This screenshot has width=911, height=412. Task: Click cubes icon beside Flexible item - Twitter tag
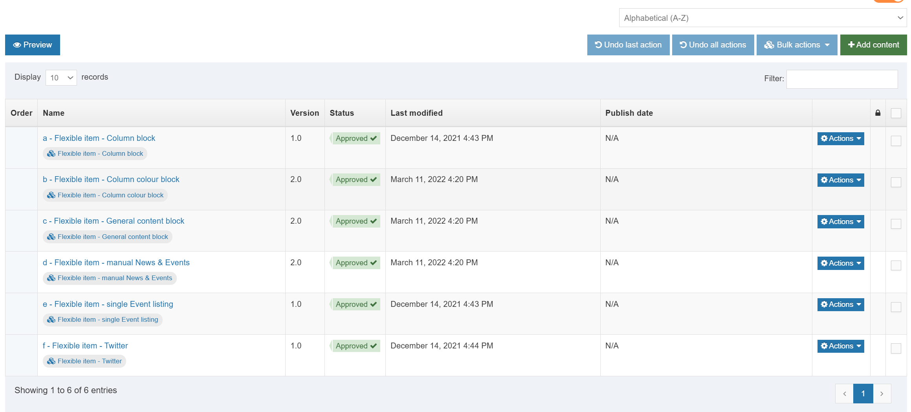51,361
